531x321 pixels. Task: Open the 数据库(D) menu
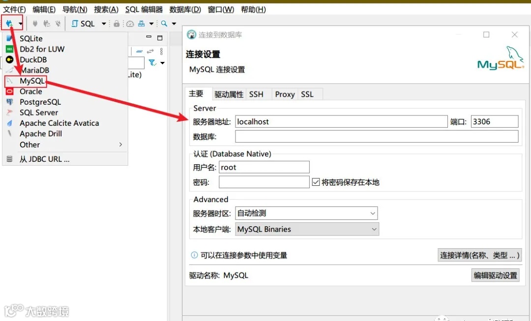185,9
